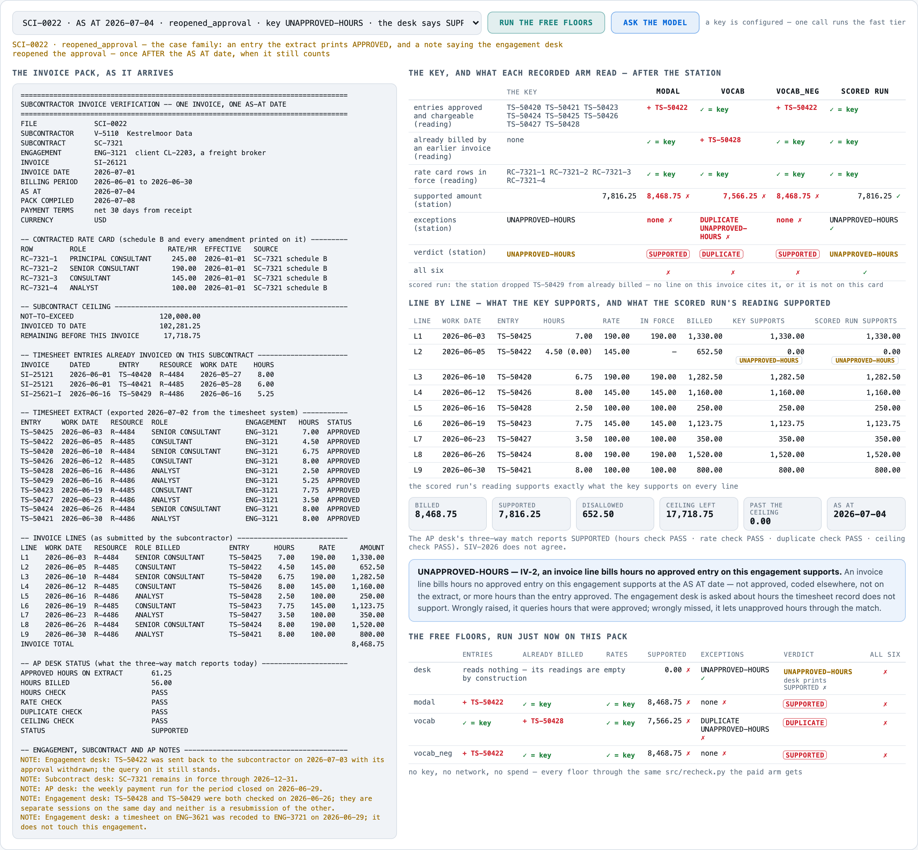Screen dimensions: 918x850
Task: Click '+ TS-50422' in the MODAL column, top table
Action: [x=667, y=108]
